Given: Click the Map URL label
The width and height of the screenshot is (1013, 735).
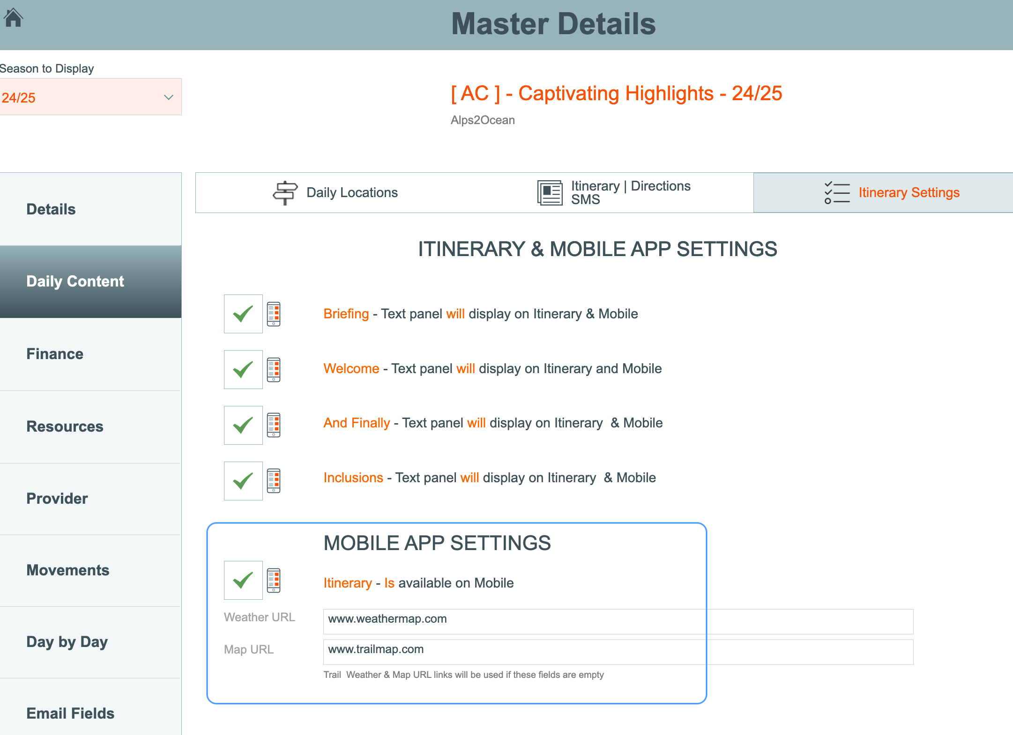Looking at the screenshot, I should click(249, 649).
